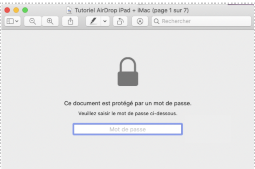Click the document proxy icon in title bar

69,10
